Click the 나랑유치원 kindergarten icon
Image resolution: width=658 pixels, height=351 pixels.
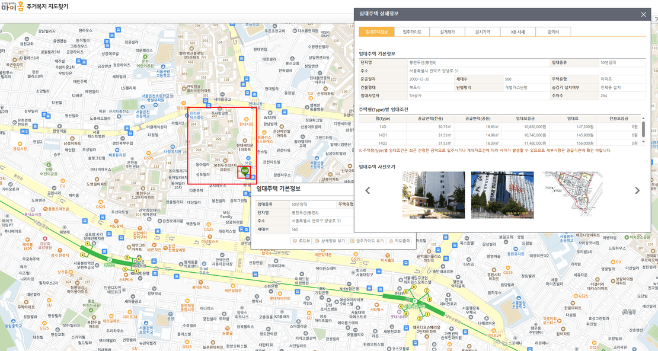[172, 146]
